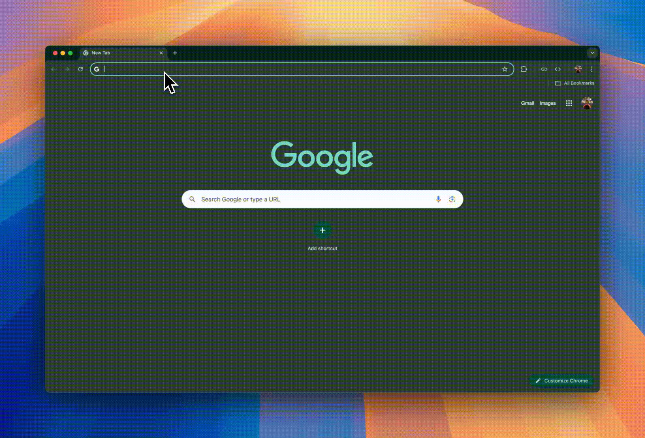Open the Chrome profile avatar in toolbar
Viewport: 645px width, 438px height.
click(578, 69)
